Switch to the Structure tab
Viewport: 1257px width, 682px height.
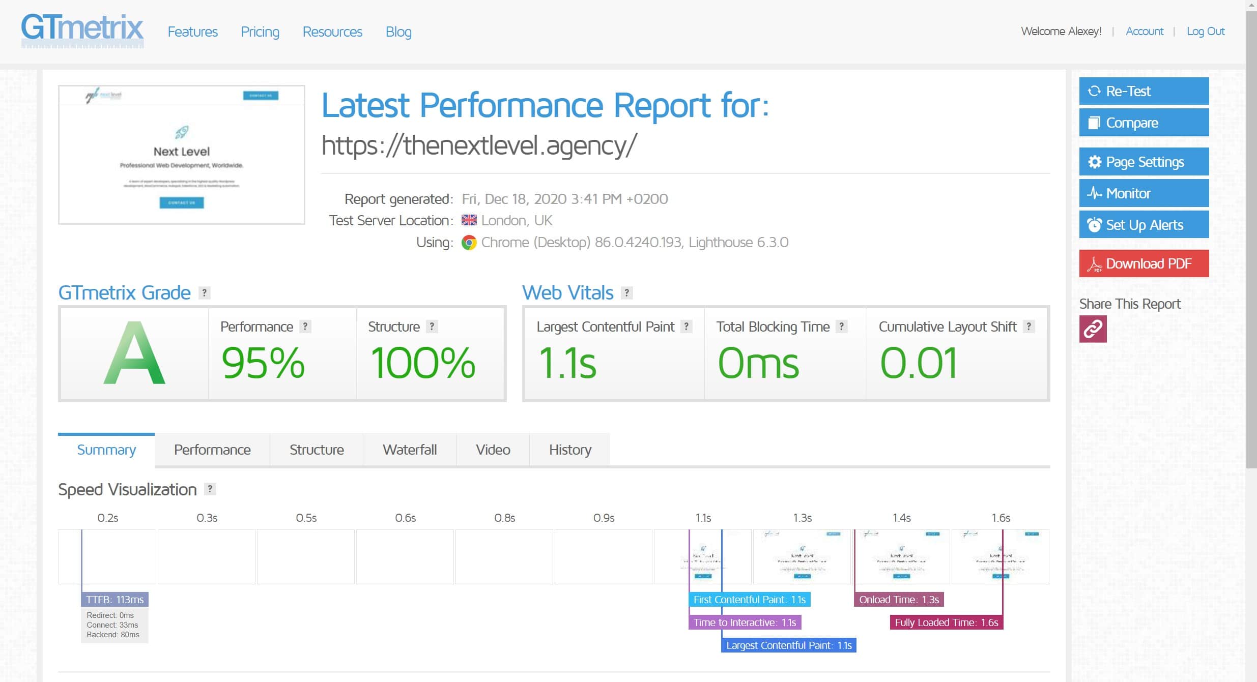[317, 450]
